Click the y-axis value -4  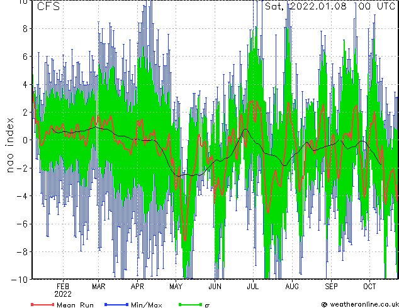click(22, 196)
